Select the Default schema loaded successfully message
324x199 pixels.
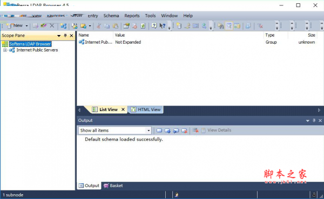[x=124, y=139]
